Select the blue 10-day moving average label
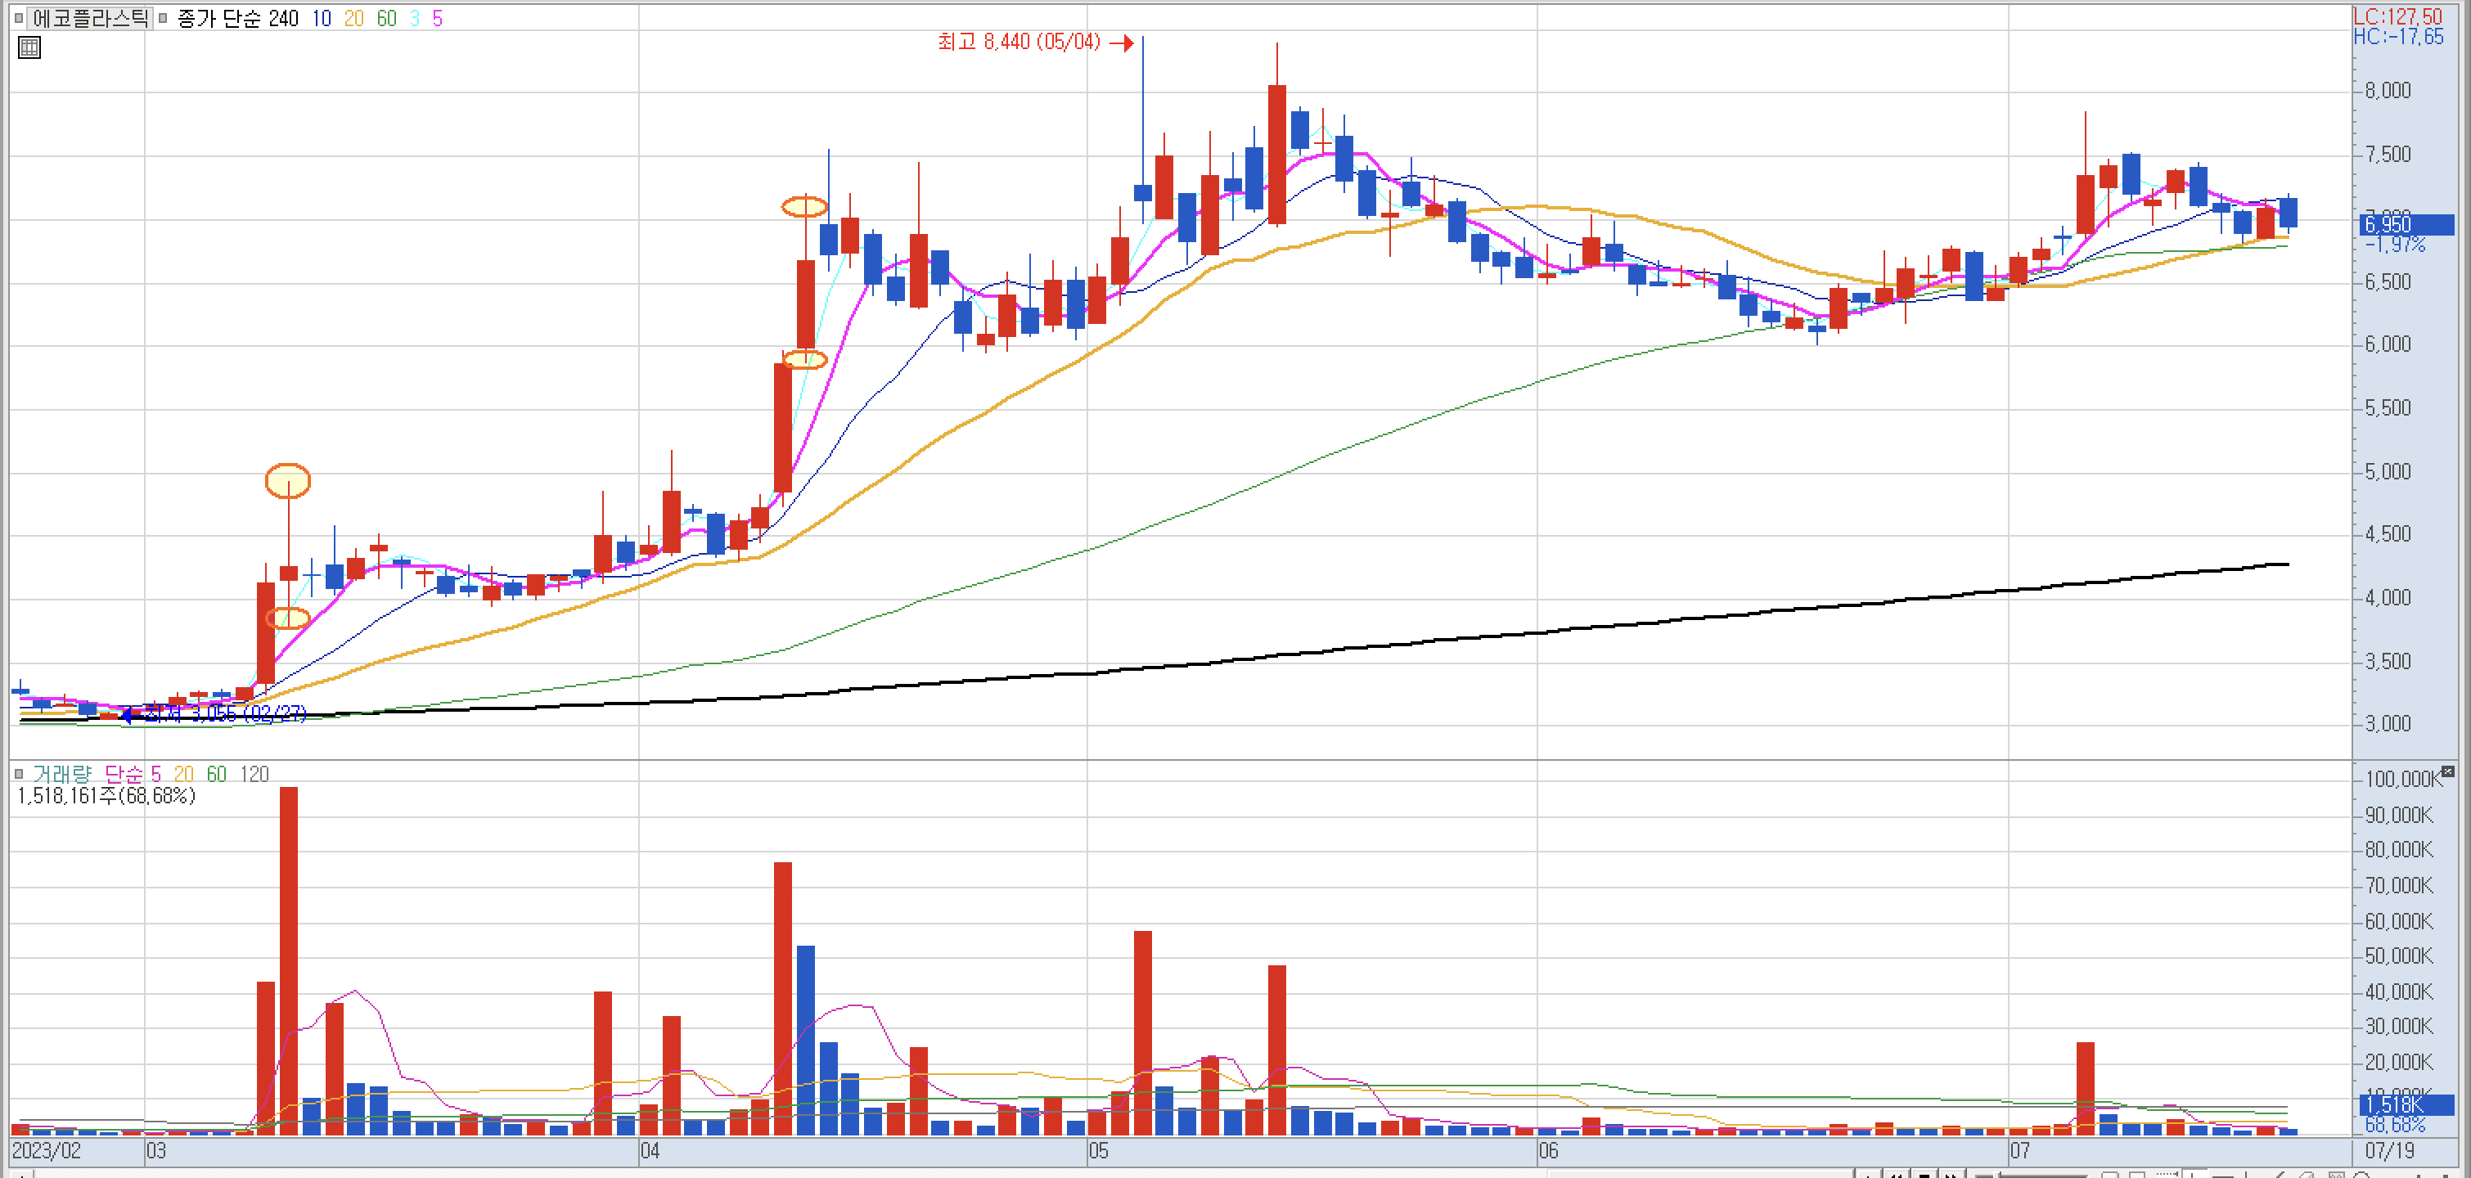Viewport: 2471px width, 1178px height. point(322,18)
